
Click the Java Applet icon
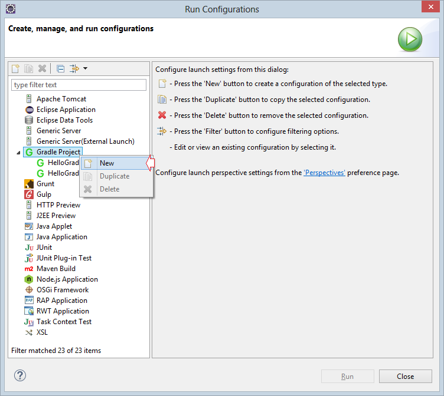(29, 226)
